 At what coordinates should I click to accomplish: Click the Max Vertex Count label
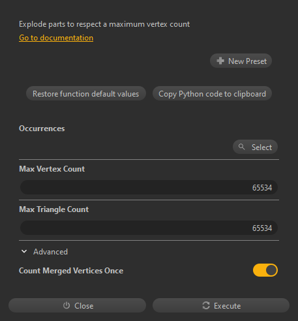coord(52,169)
